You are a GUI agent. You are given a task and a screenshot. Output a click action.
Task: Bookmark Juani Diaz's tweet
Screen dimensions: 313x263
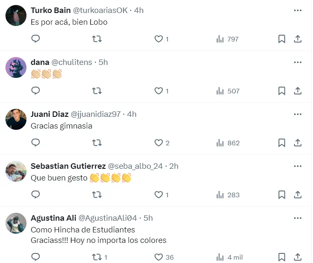(282, 143)
